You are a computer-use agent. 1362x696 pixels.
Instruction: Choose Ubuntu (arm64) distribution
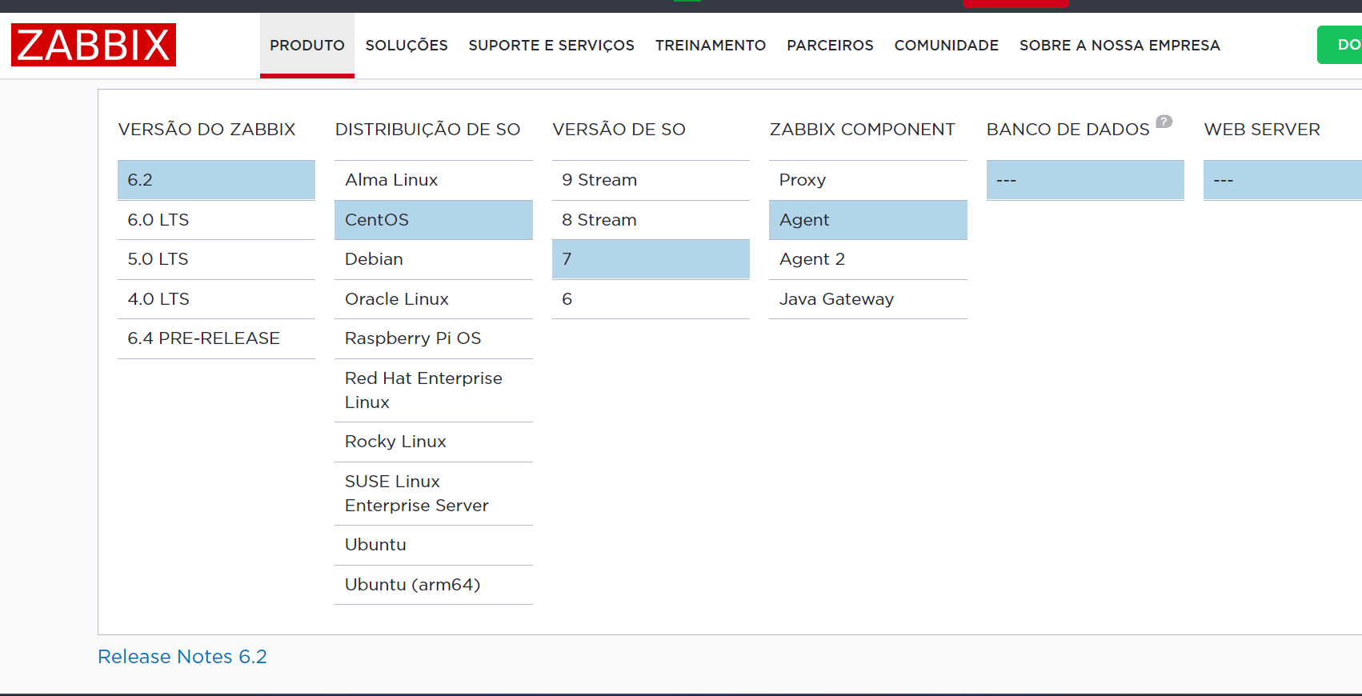tap(434, 585)
